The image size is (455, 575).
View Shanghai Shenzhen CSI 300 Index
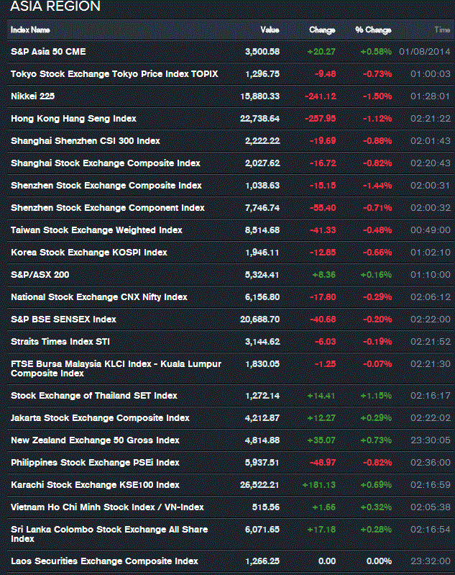[86, 141]
